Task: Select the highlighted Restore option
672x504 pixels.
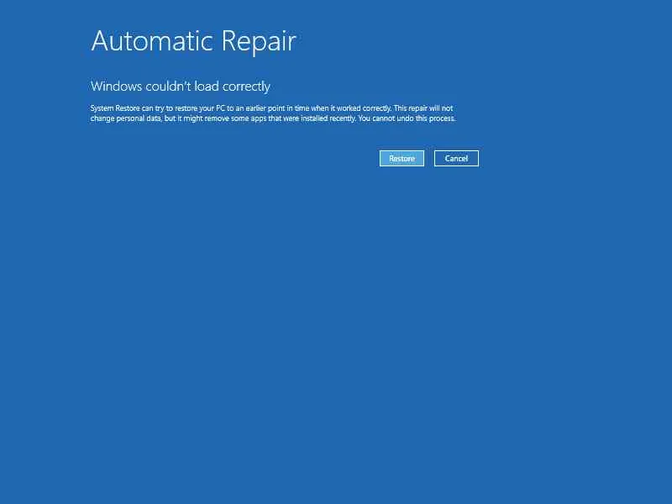Action: point(402,158)
